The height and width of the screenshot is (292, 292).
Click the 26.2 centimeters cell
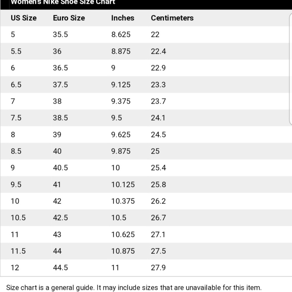[x=158, y=201]
